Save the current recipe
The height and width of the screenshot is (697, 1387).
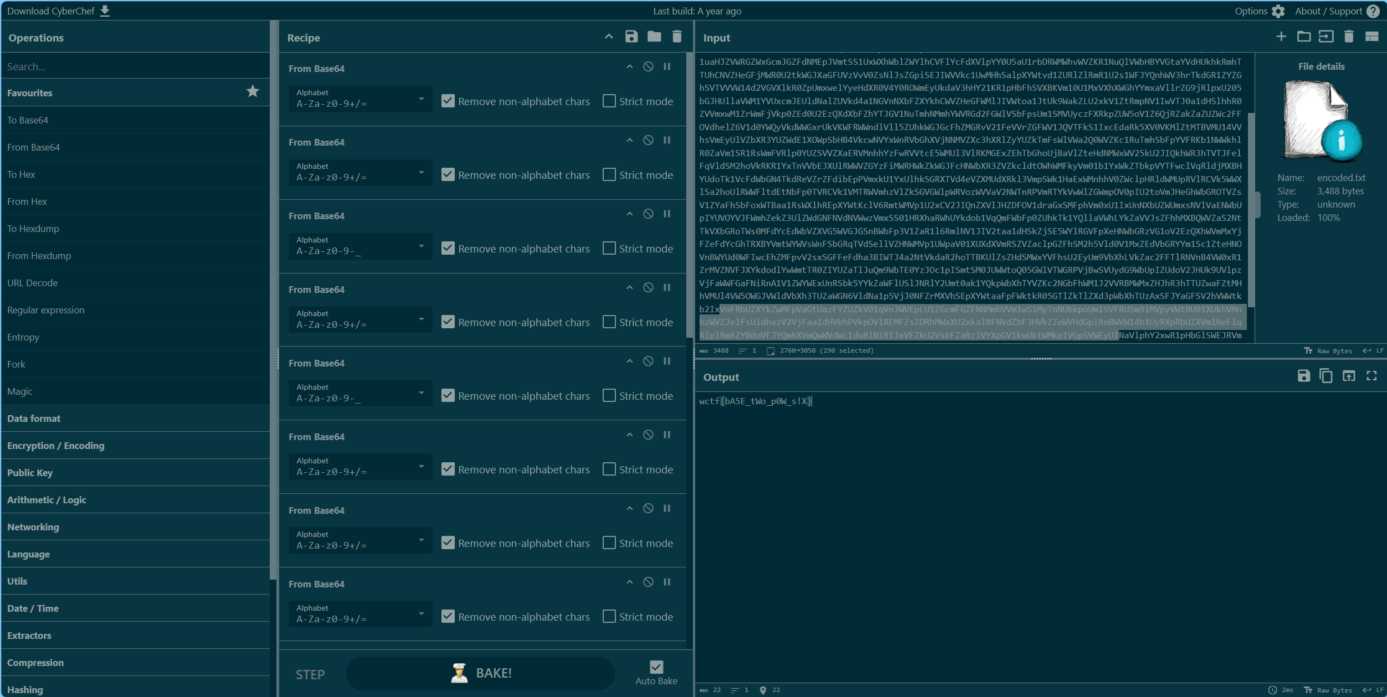coord(631,37)
